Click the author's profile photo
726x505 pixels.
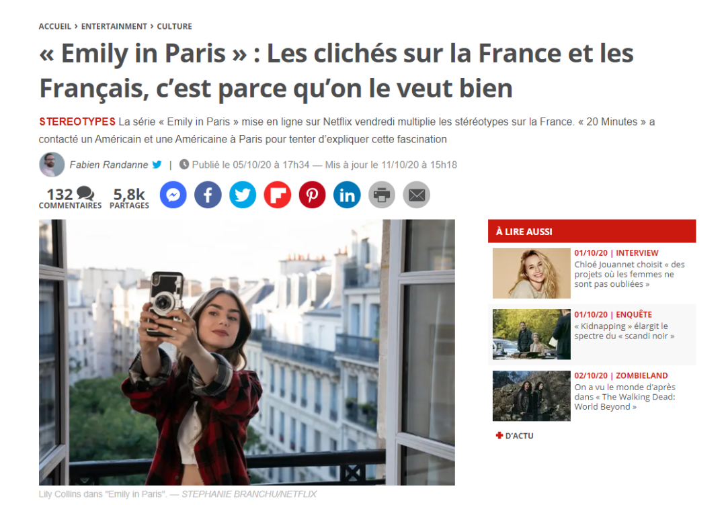tap(52, 165)
